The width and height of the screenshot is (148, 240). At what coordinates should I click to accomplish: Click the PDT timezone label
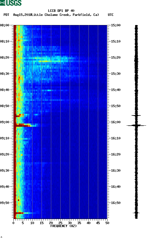pos(6,15)
